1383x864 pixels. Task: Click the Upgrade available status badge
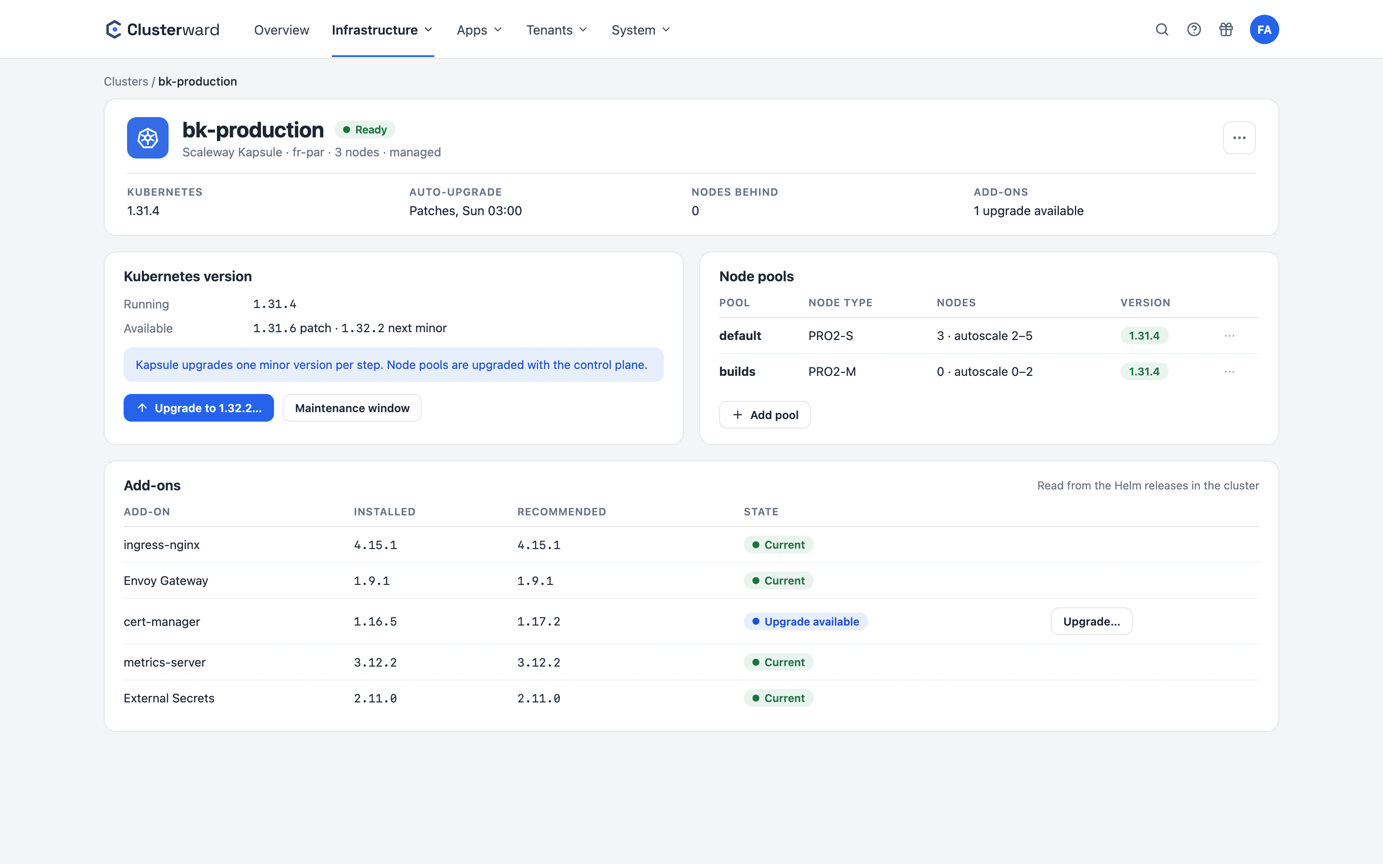(x=805, y=622)
